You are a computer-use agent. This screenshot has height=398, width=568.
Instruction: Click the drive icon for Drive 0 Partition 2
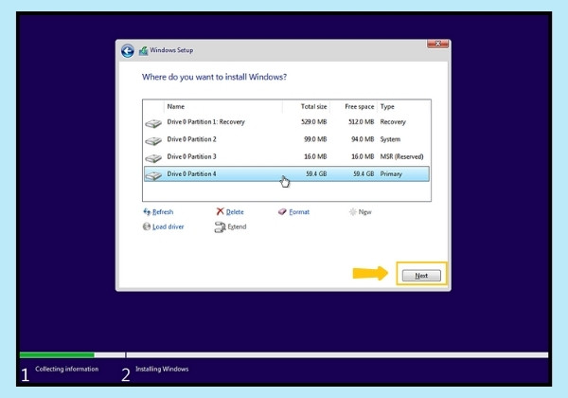[153, 140]
